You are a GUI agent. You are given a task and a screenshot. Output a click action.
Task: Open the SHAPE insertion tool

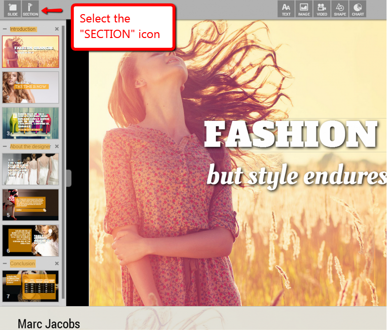coord(340,9)
